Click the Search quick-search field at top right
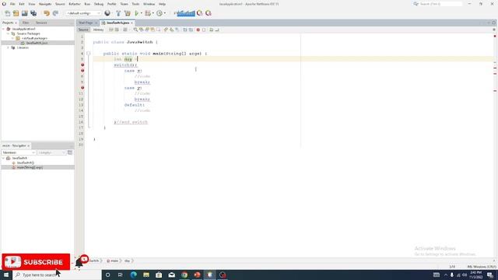 [x=440, y=4]
